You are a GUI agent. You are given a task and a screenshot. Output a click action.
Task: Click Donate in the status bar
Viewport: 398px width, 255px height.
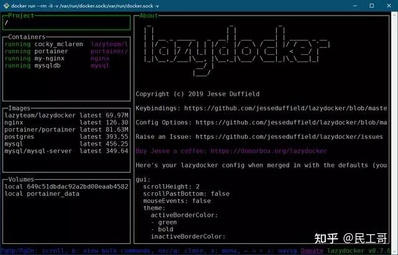312,251
